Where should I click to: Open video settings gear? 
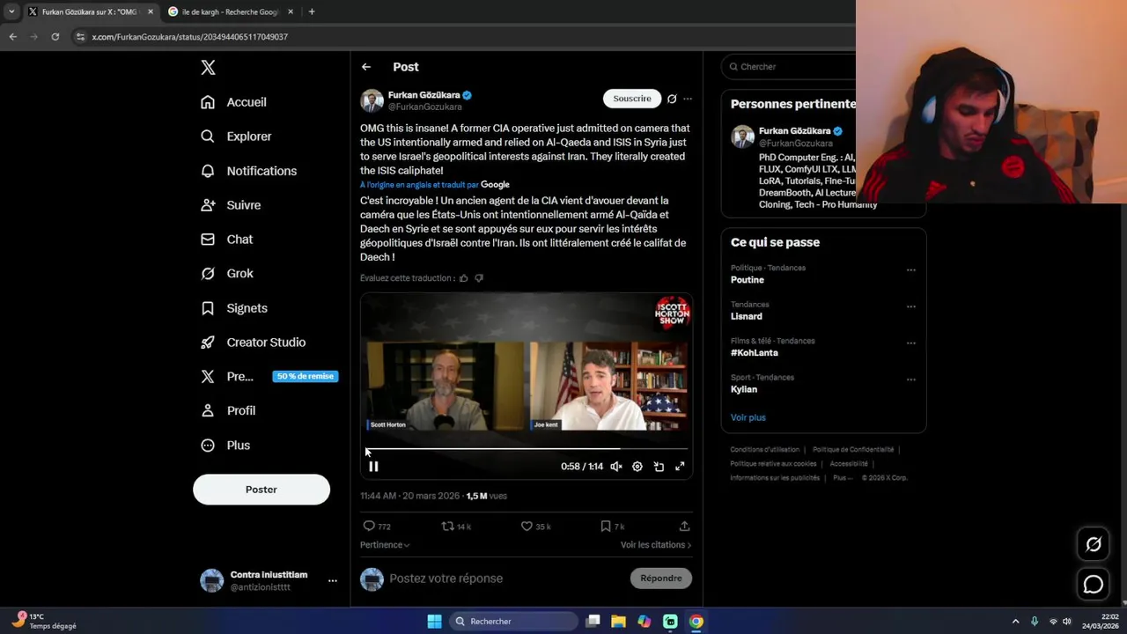pyautogui.click(x=637, y=467)
